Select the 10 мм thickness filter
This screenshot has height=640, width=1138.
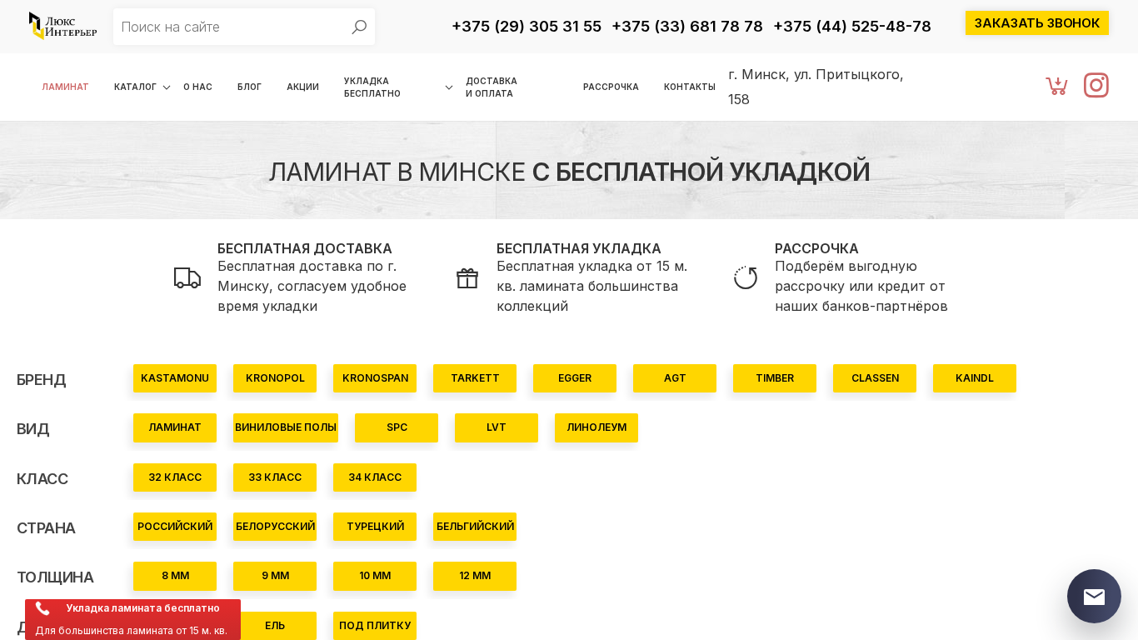coord(375,576)
